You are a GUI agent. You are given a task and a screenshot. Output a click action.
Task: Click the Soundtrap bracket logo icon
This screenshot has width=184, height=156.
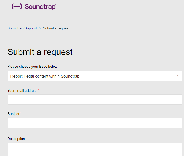[17, 6]
